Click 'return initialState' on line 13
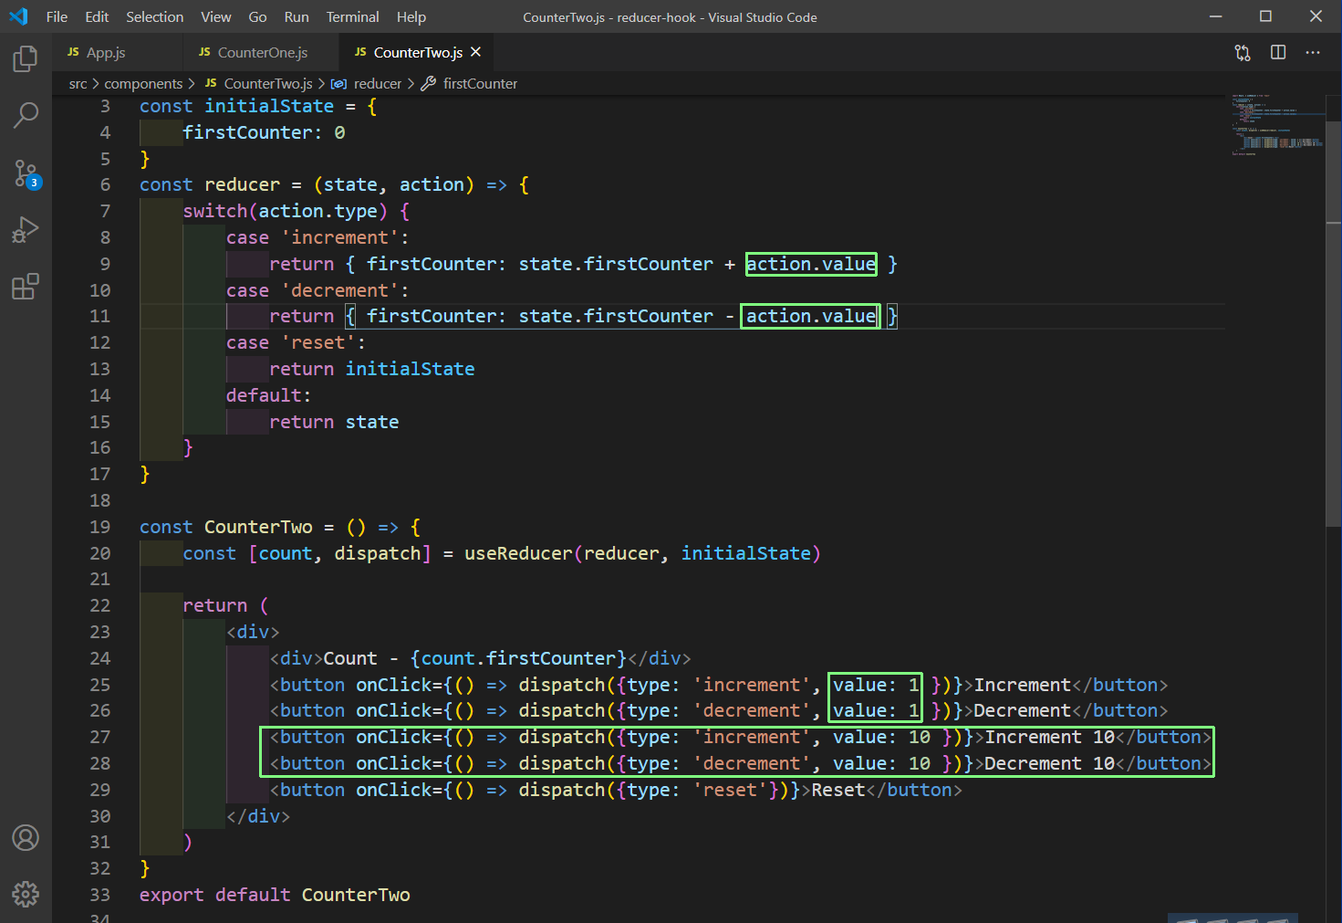Image resolution: width=1342 pixels, height=923 pixels. 372,369
